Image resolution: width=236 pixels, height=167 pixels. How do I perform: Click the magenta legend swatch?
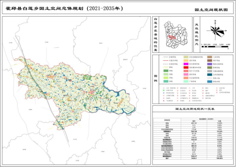point(186,64)
